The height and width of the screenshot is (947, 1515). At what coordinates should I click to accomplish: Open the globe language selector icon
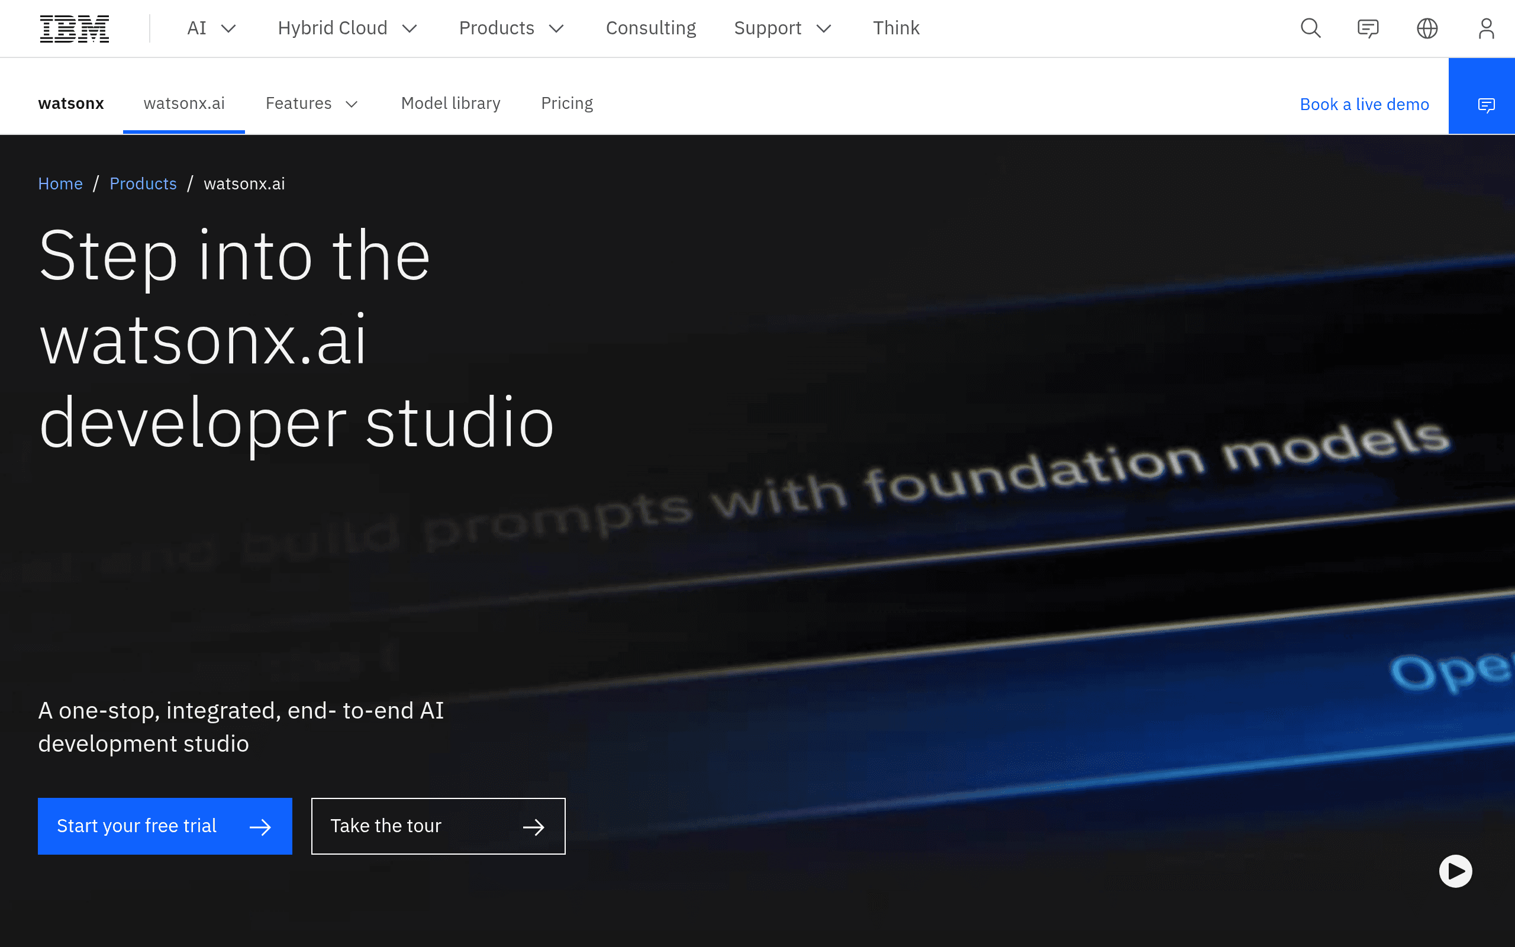point(1427,28)
